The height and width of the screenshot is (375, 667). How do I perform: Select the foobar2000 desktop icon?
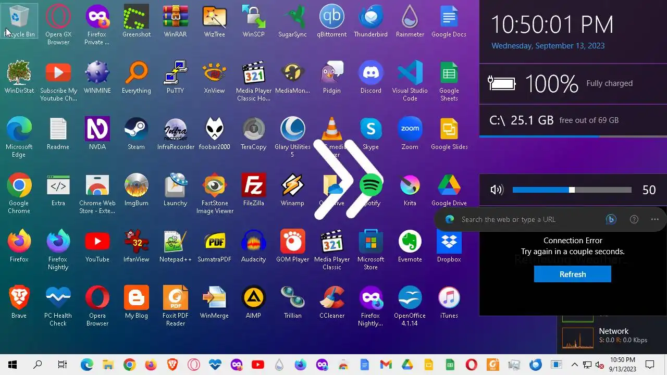pyautogui.click(x=215, y=133)
